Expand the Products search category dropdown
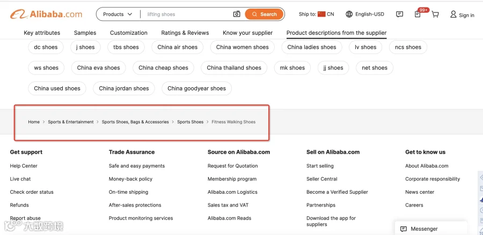Screen dimensions: 483x235 point(118,14)
